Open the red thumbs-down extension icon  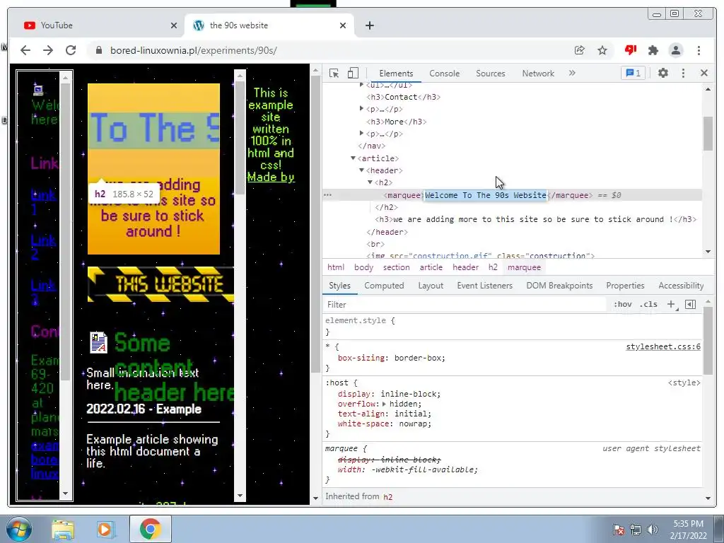(x=630, y=50)
